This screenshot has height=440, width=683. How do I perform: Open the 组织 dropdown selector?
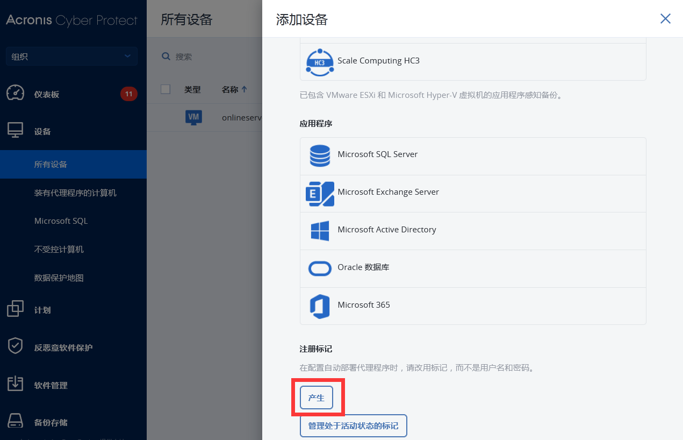click(71, 56)
